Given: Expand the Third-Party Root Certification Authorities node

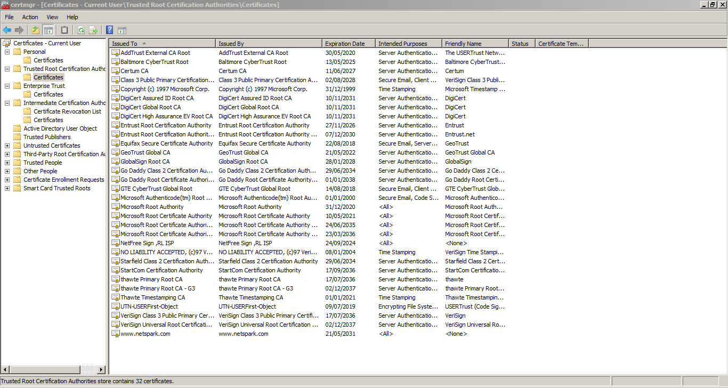Looking at the screenshot, I should [x=7, y=154].
